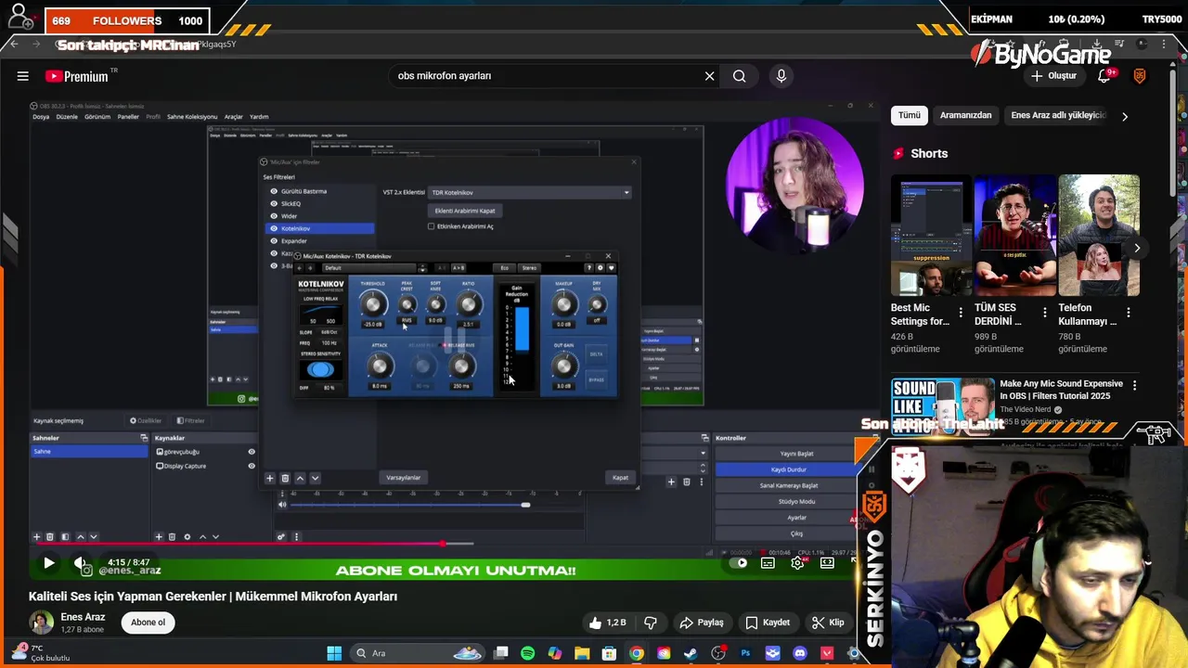Open the Enes Araz channel name link

tap(83, 617)
